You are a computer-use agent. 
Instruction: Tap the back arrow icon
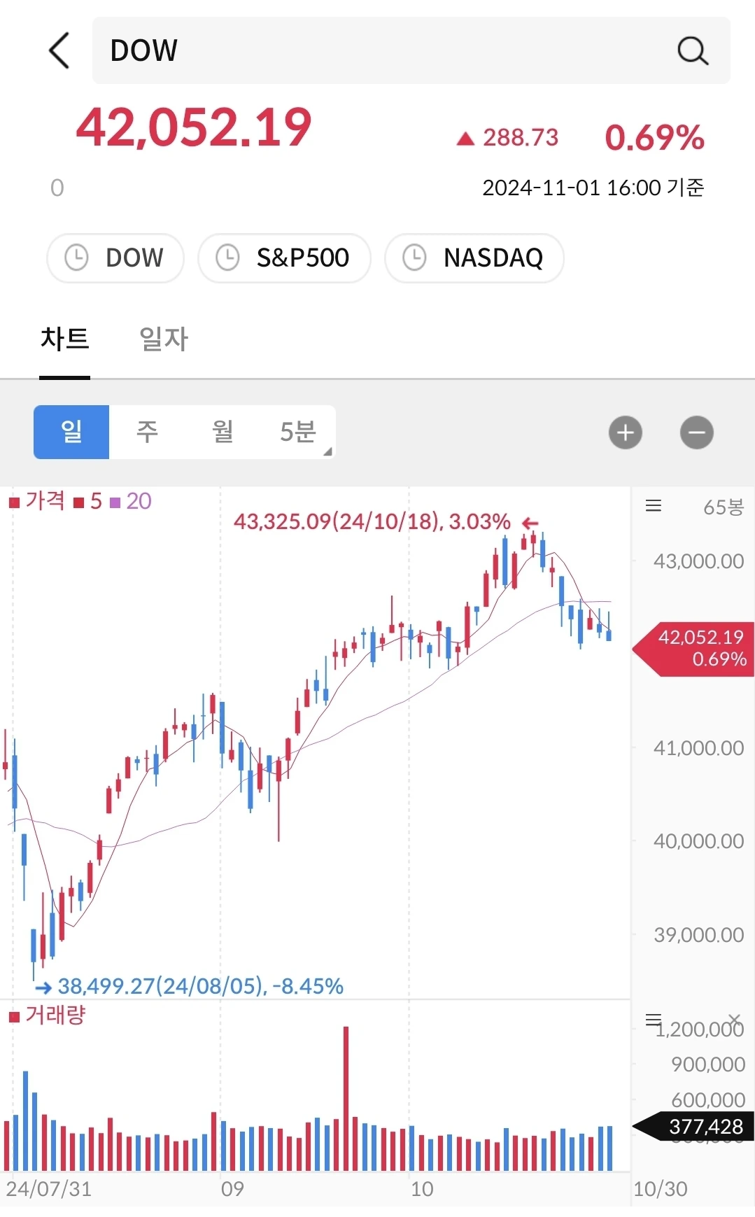pyautogui.click(x=59, y=50)
